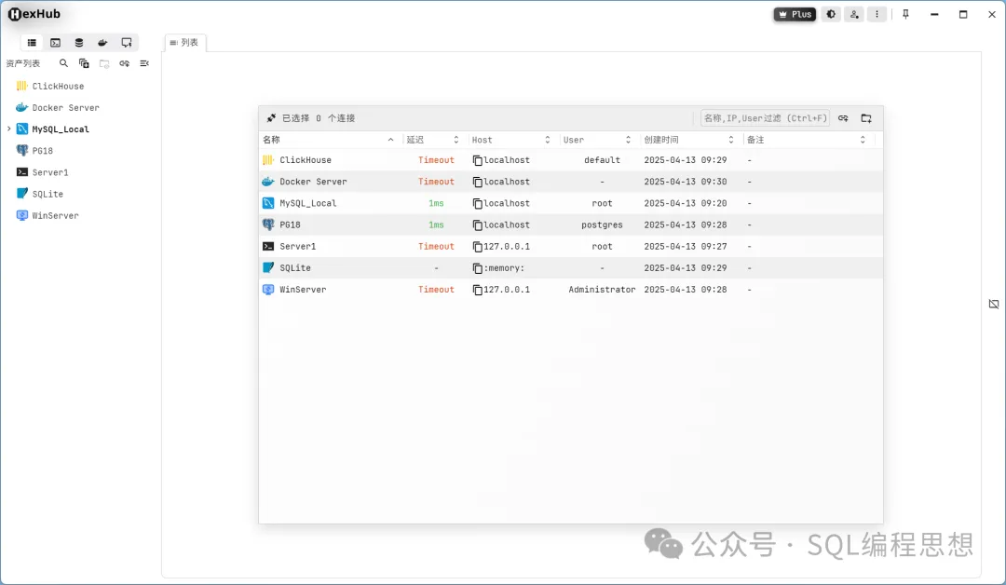
Task: Switch to the database view icon
Action: (x=79, y=42)
